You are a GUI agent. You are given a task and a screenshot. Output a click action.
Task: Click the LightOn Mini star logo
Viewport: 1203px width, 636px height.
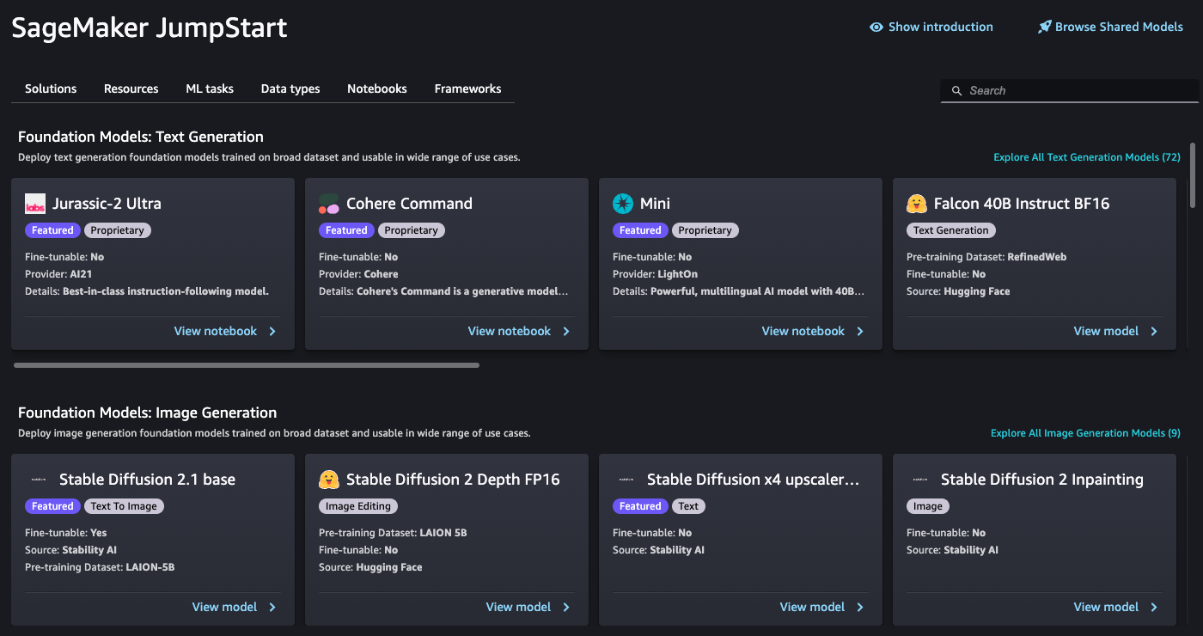pyautogui.click(x=623, y=204)
